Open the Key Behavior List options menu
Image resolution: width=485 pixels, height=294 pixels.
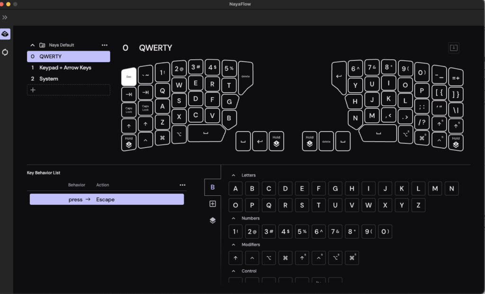coord(182,185)
